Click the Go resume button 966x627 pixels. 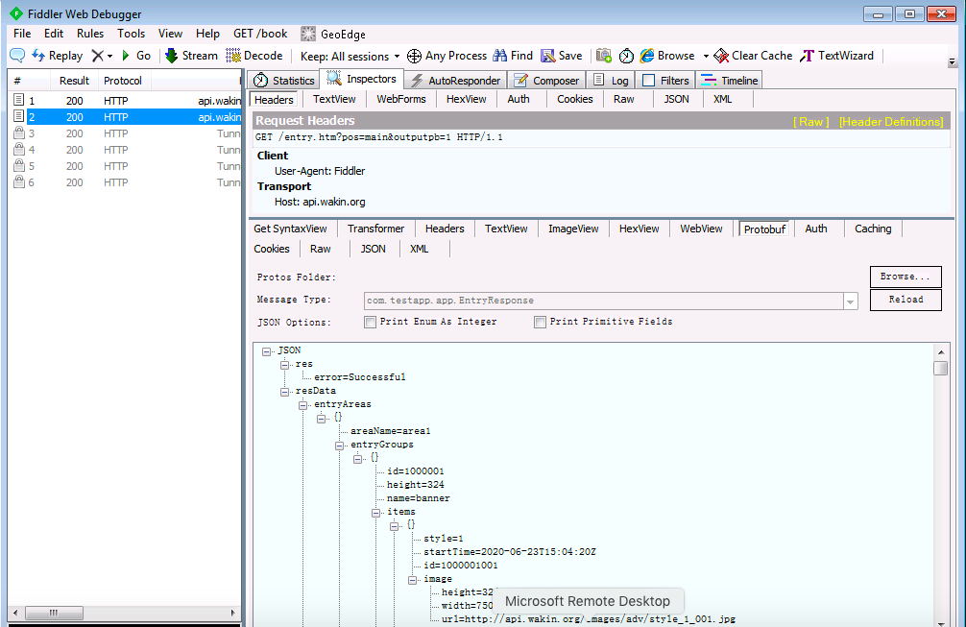tap(136, 56)
